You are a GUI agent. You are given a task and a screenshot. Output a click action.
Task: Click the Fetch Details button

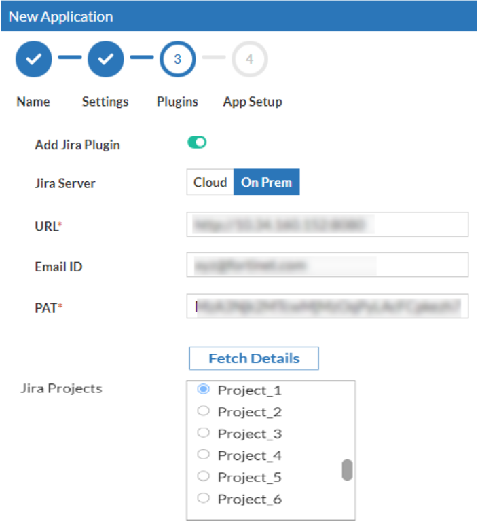tap(254, 358)
